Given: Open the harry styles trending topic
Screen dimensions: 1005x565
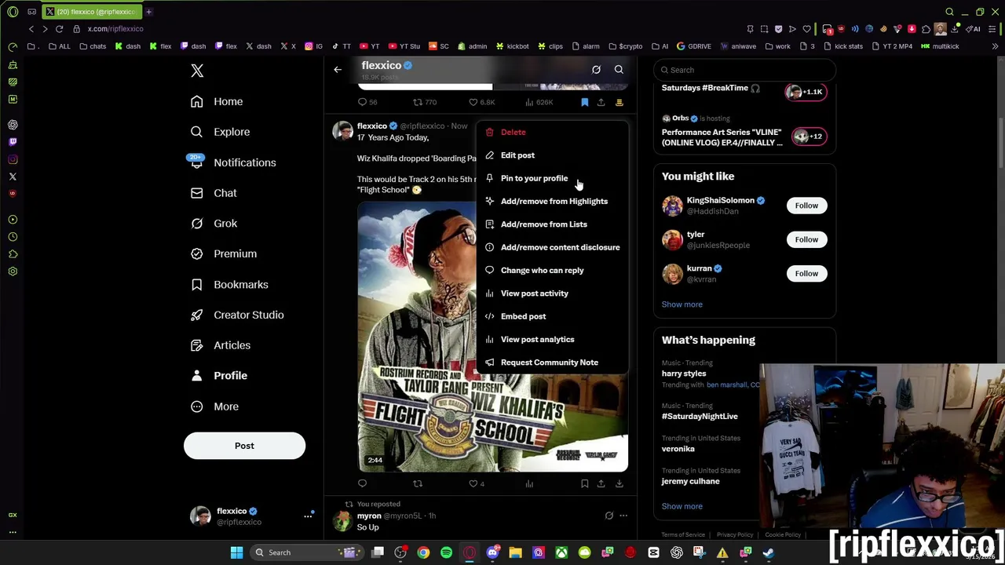Looking at the screenshot, I should pos(684,374).
